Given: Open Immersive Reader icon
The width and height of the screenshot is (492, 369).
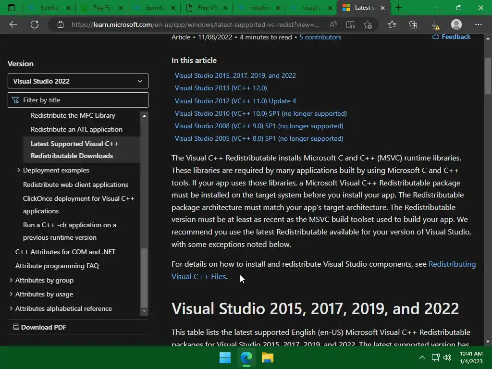Looking at the screenshot, I should coord(350,25).
